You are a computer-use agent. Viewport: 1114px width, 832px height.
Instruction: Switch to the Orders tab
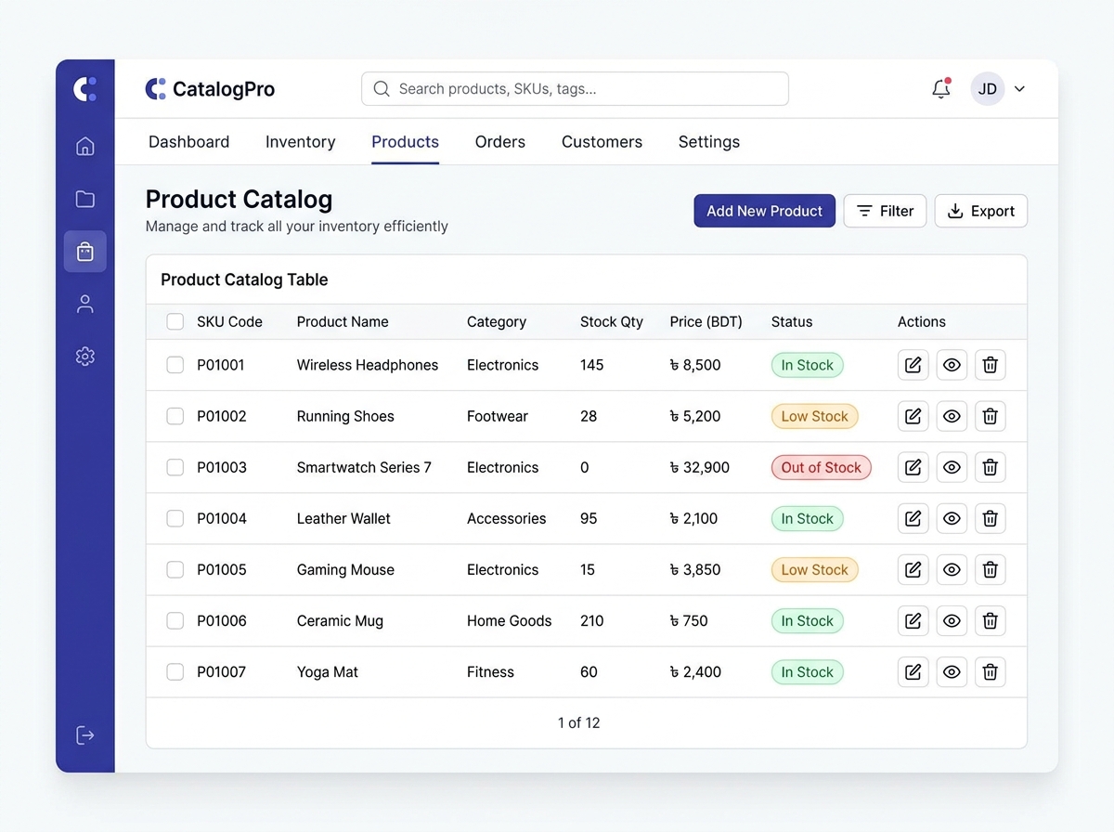[x=500, y=142]
